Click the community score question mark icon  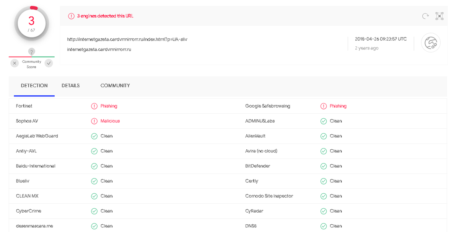click(32, 52)
